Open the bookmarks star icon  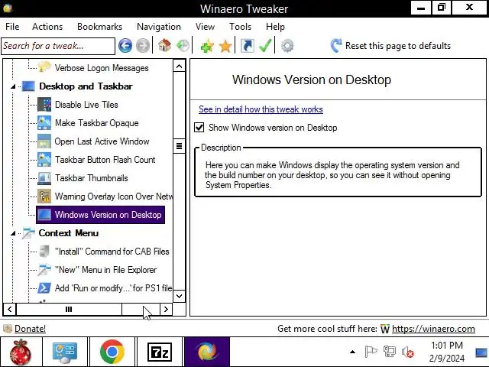(225, 46)
